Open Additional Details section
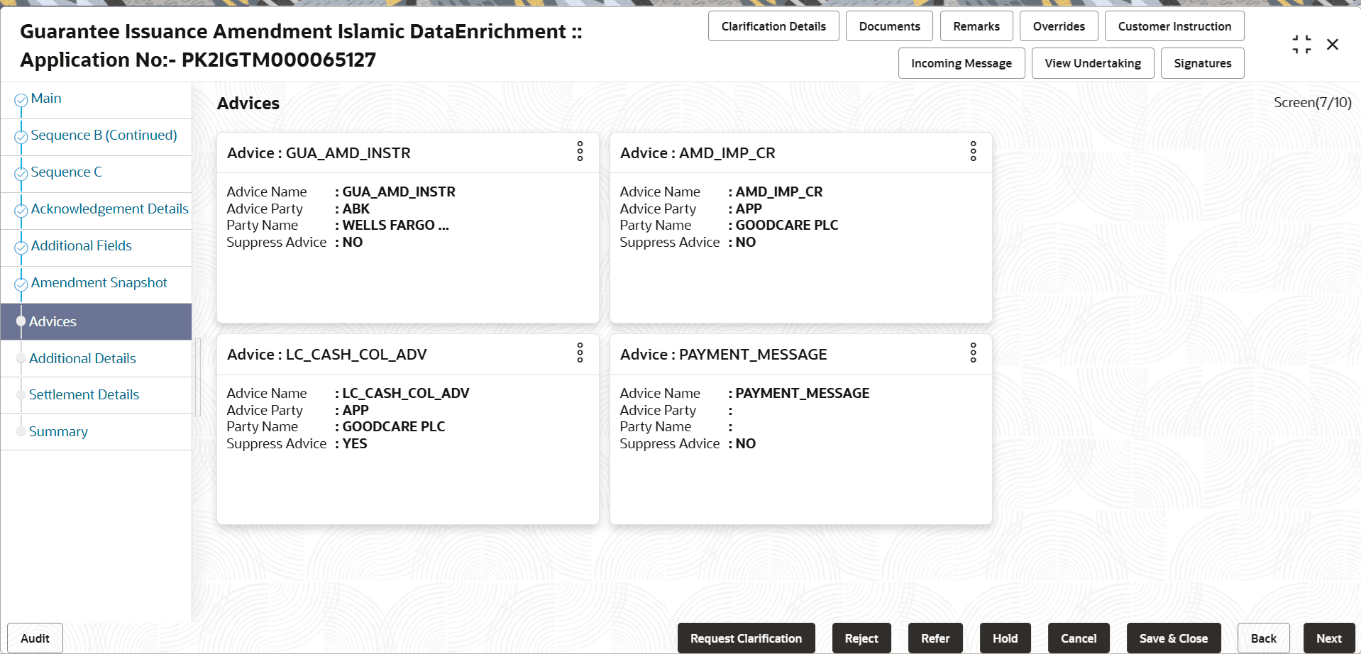 tap(82, 359)
